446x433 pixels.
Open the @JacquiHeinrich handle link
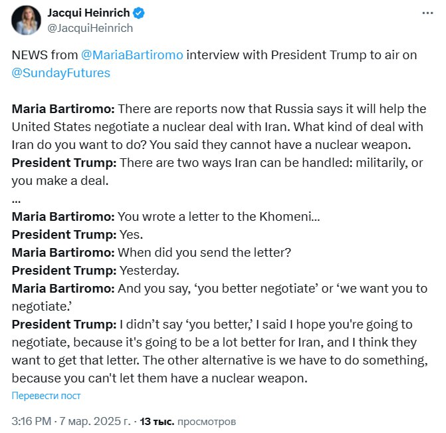coord(90,28)
